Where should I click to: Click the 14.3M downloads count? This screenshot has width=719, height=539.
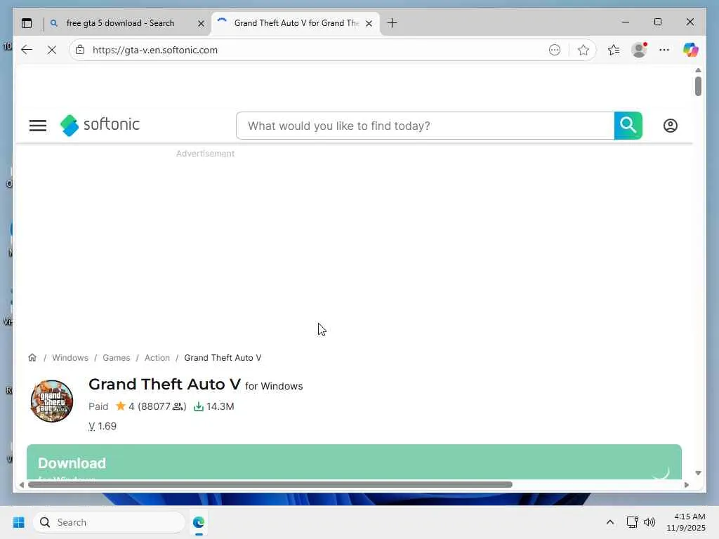click(213, 406)
